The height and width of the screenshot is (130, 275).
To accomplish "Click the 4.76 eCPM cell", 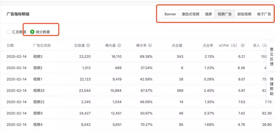I will [241, 125].
